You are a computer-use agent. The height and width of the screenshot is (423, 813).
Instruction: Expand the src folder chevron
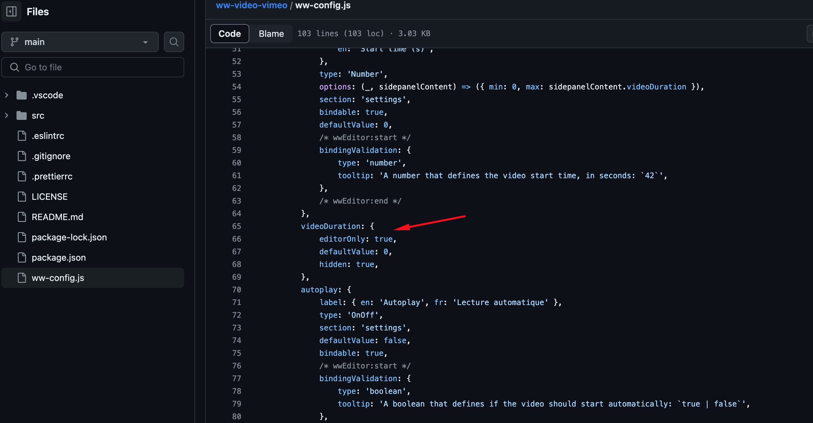pyautogui.click(x=6, y=115)
